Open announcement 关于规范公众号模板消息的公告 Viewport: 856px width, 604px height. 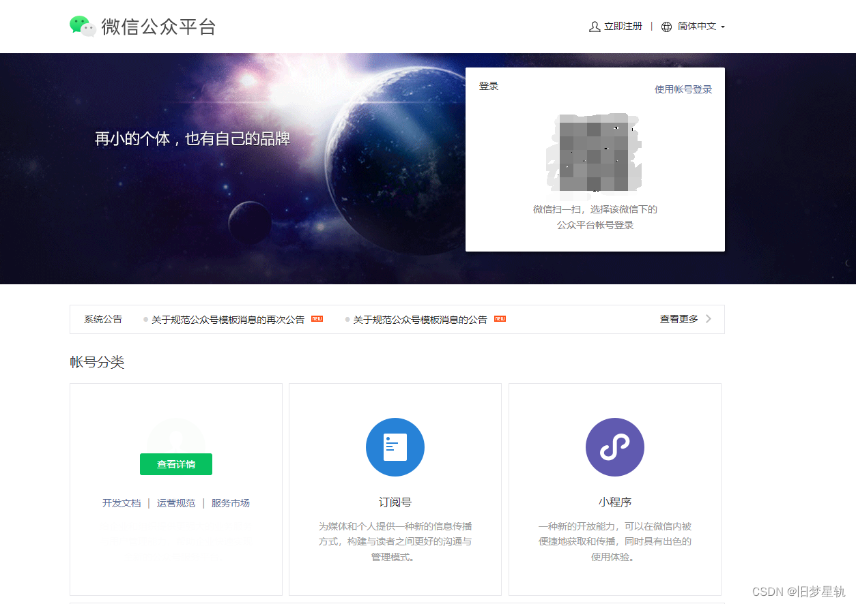(420, 320)
